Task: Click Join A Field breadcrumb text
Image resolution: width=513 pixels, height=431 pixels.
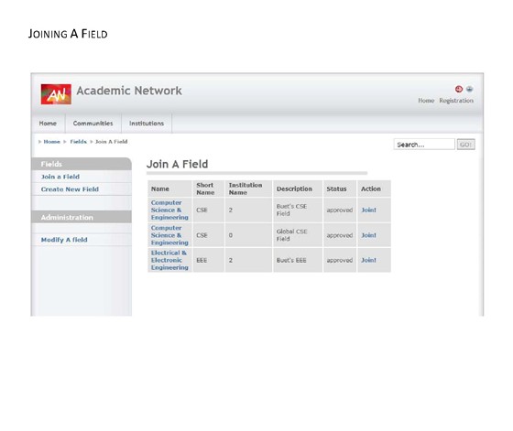Action: click(x=111, y=142)
